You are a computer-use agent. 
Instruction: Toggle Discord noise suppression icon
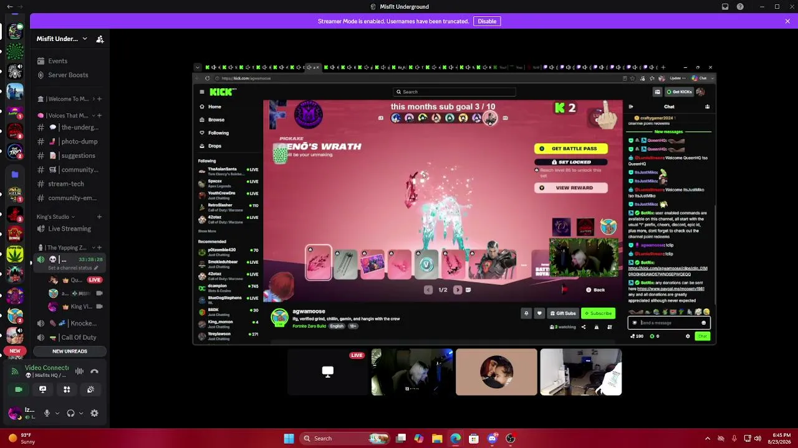(x=79, y=371)
